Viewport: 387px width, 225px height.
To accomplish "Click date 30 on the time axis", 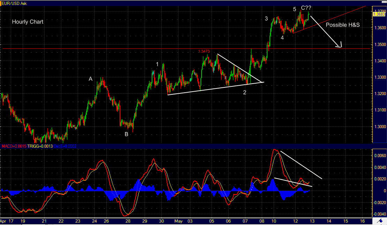I will [161, 221].
